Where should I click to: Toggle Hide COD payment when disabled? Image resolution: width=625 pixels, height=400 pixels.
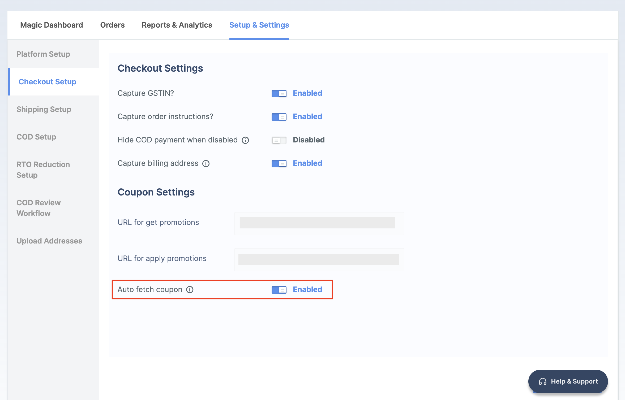click(x=279, y=140)
